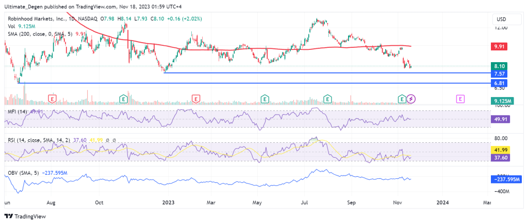Image resolution: width=528 pixels, height=224 pixels.
Task: Click the 2024 label on time axis
Action: 442,202
